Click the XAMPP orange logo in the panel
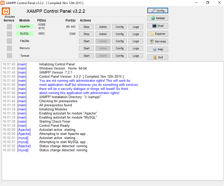This screenshot has height=186, width=224. click(x=6, y=11)
